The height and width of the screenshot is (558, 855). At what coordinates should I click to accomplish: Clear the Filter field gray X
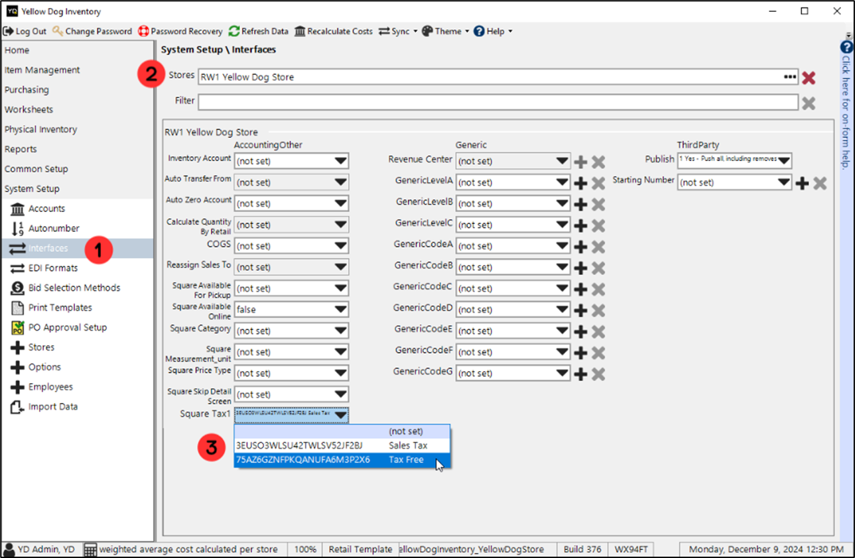[808, 103]
